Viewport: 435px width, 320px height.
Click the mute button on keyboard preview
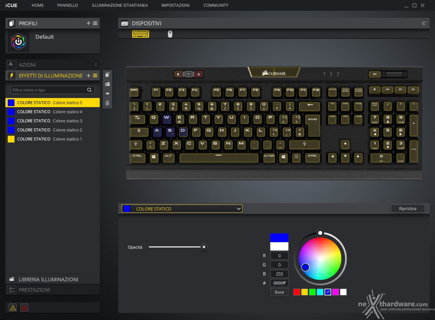374,74
